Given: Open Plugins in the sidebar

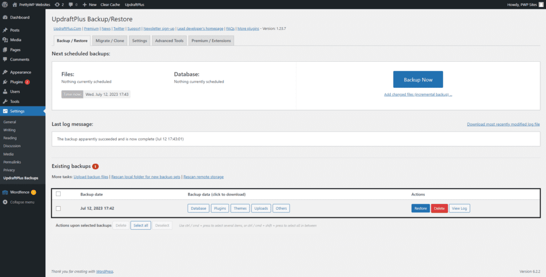Looking at the screenshot, I should point(16,82).
